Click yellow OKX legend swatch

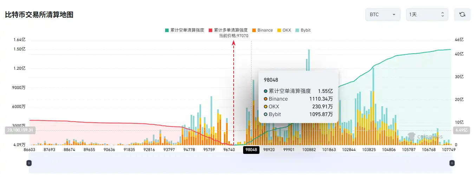279,30
